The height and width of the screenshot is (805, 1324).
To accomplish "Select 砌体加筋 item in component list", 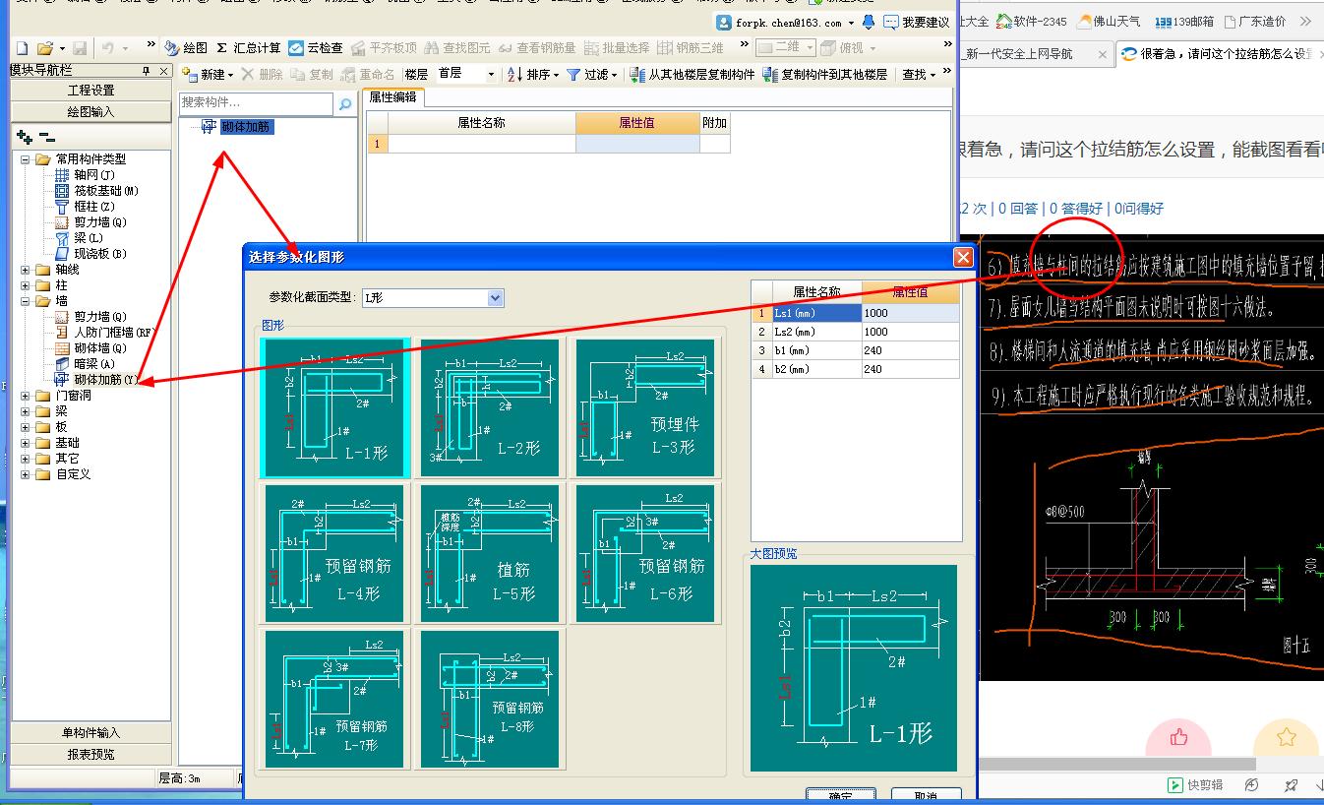I will pos(246,127).
